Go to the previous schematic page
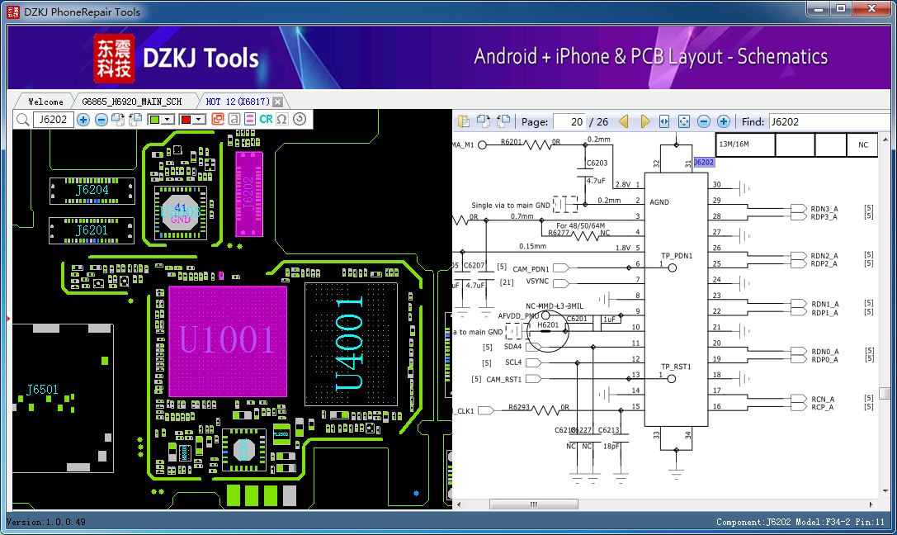The height and width of the screenshot is (535, 897). click(624, 121)
